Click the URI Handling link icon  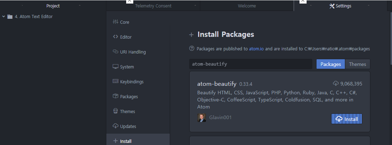click(115, 51)
